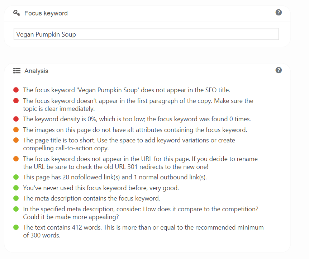Screen dimensions: 309x259
Task: Click the green bullet for 412 words count
Action: coord(16,227)
